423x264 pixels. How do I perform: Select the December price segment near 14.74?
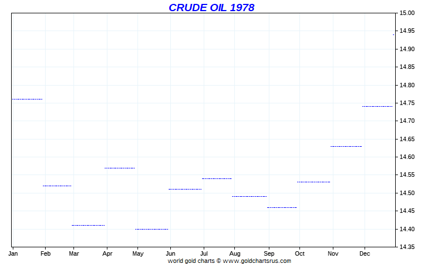point(377,106)
